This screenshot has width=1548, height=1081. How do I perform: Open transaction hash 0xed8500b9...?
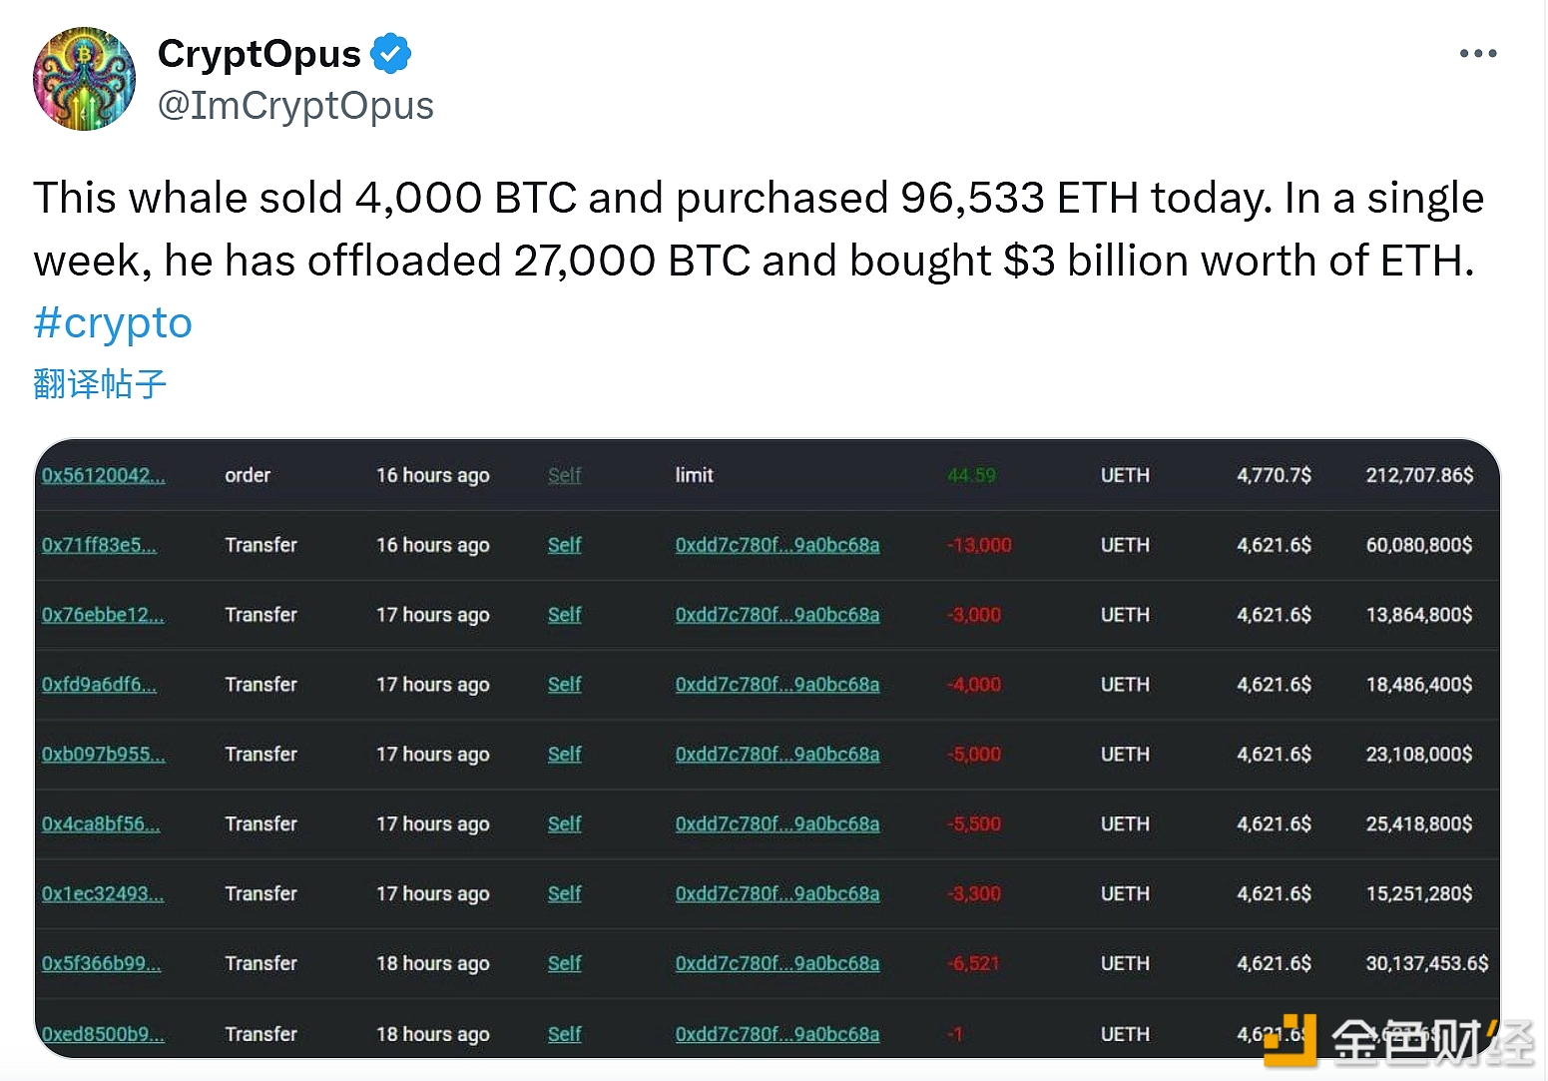103,1034
